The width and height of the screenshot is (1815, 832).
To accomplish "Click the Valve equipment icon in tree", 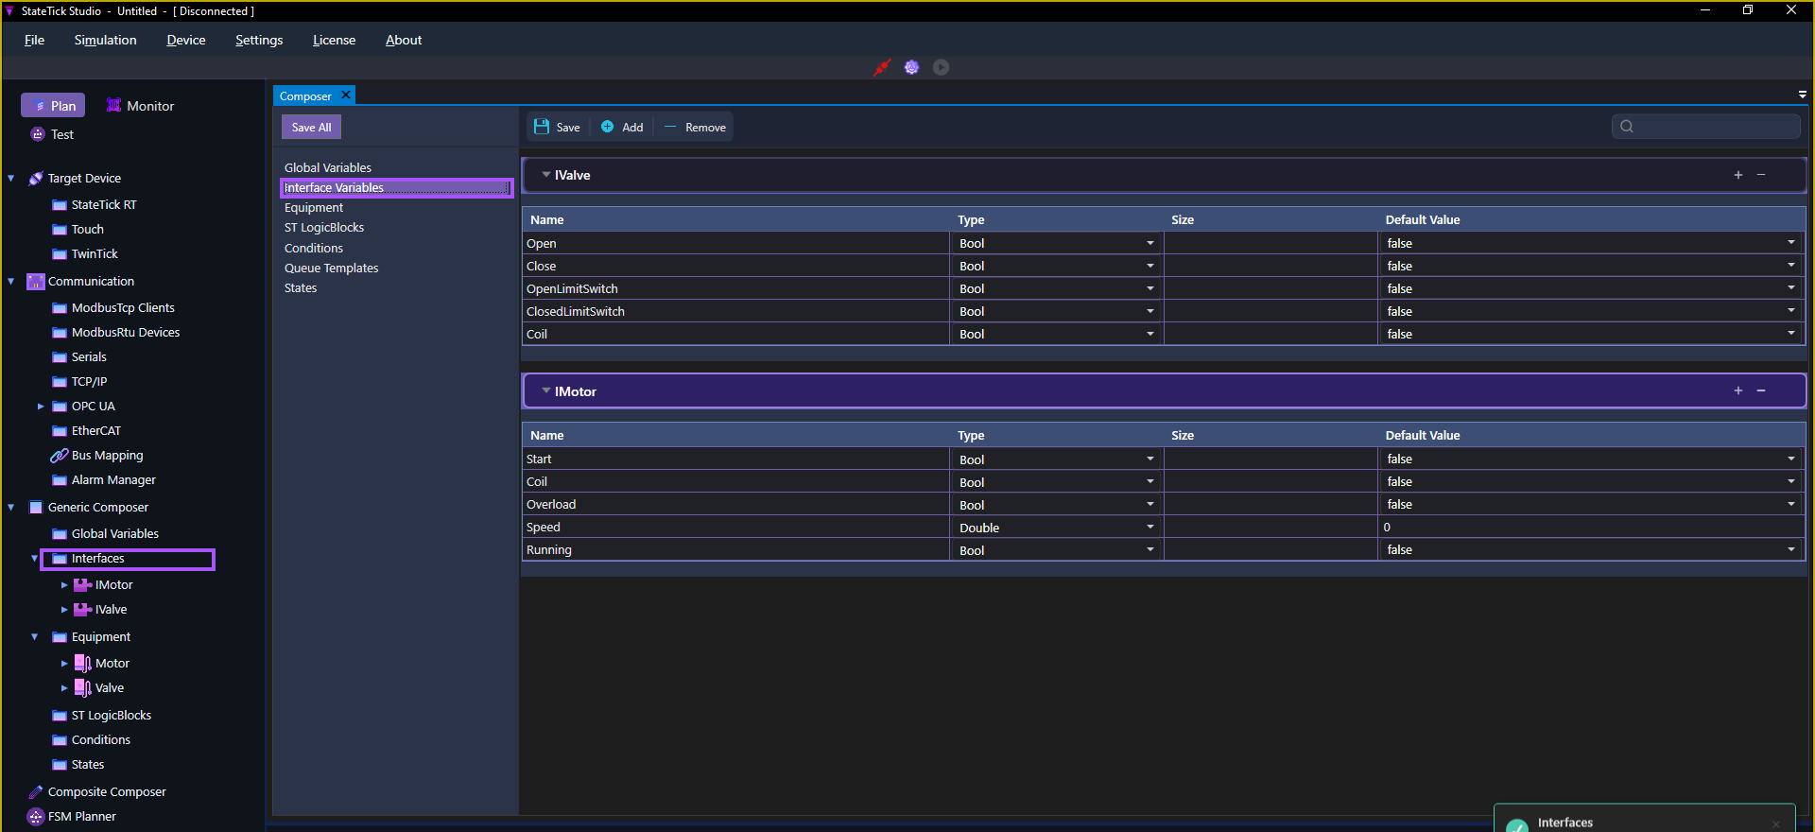I will pyautogui.click(x=82, y=688).
